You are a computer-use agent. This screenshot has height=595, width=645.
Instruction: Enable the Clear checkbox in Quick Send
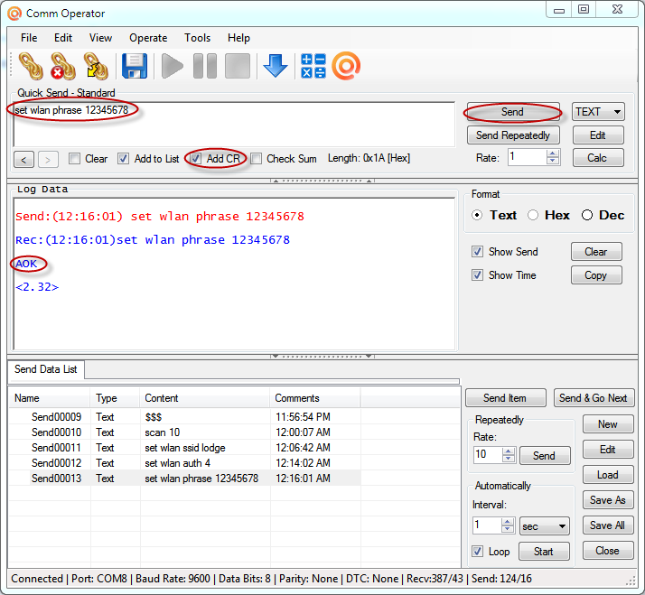point(74,158)
